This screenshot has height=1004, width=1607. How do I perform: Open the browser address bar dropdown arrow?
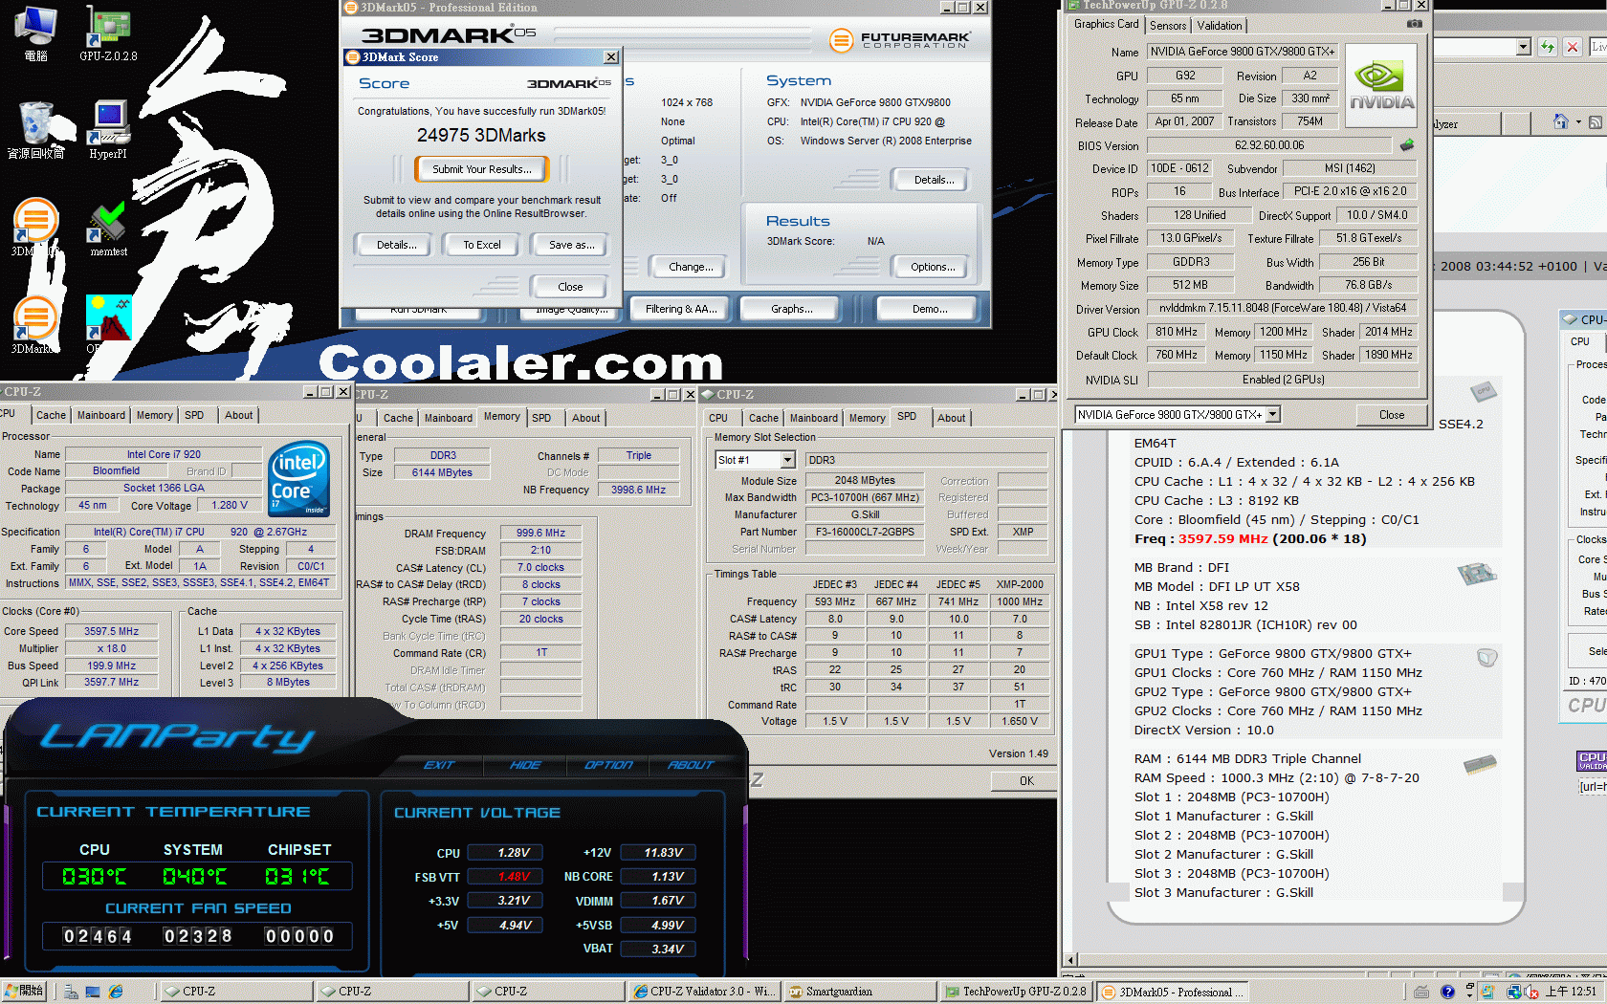click(1523, 47)
